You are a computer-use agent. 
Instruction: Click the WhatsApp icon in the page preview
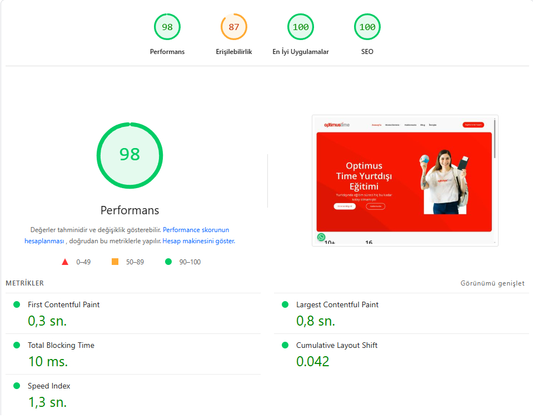coord(321,237)
